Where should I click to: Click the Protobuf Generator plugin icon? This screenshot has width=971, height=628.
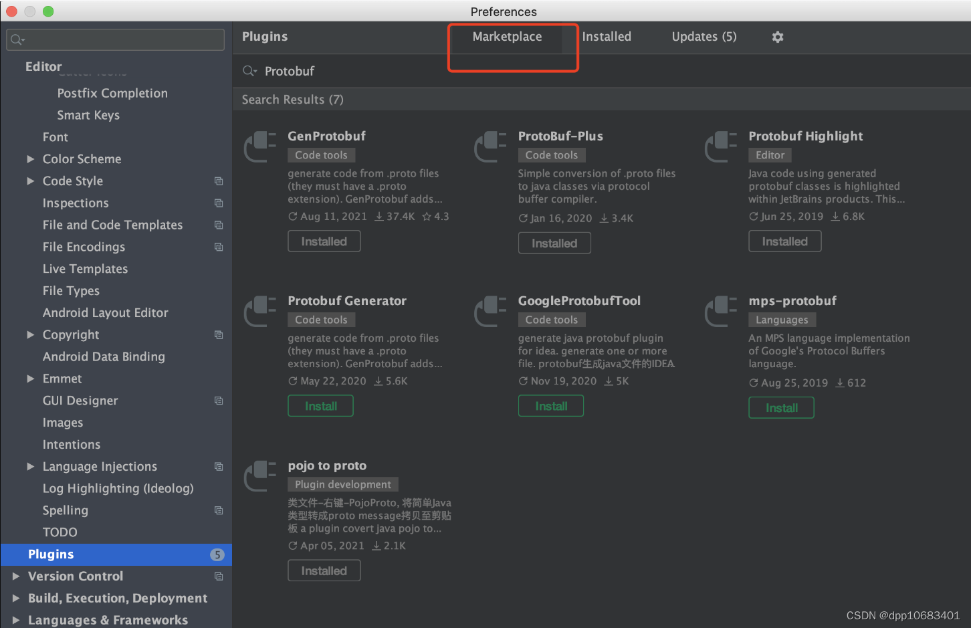(x=260, y=311)
